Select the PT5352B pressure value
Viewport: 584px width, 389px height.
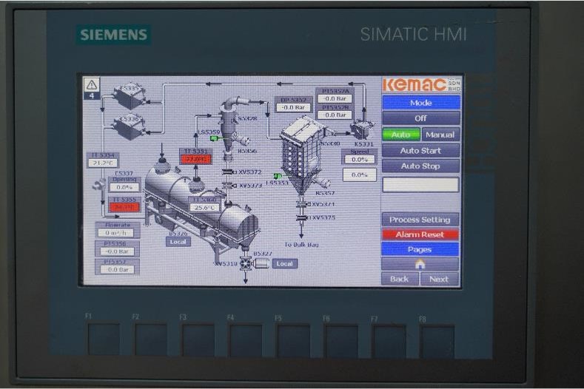(335, 115)
